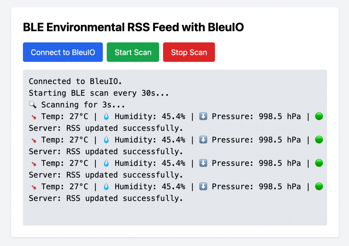Click the first down-arrow pressure icon
349x246 pixels.
point(203,116)
